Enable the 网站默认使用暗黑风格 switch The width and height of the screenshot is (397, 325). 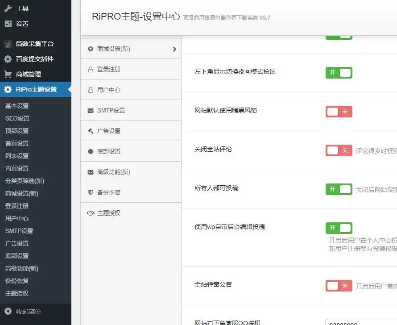click(339, 112)
